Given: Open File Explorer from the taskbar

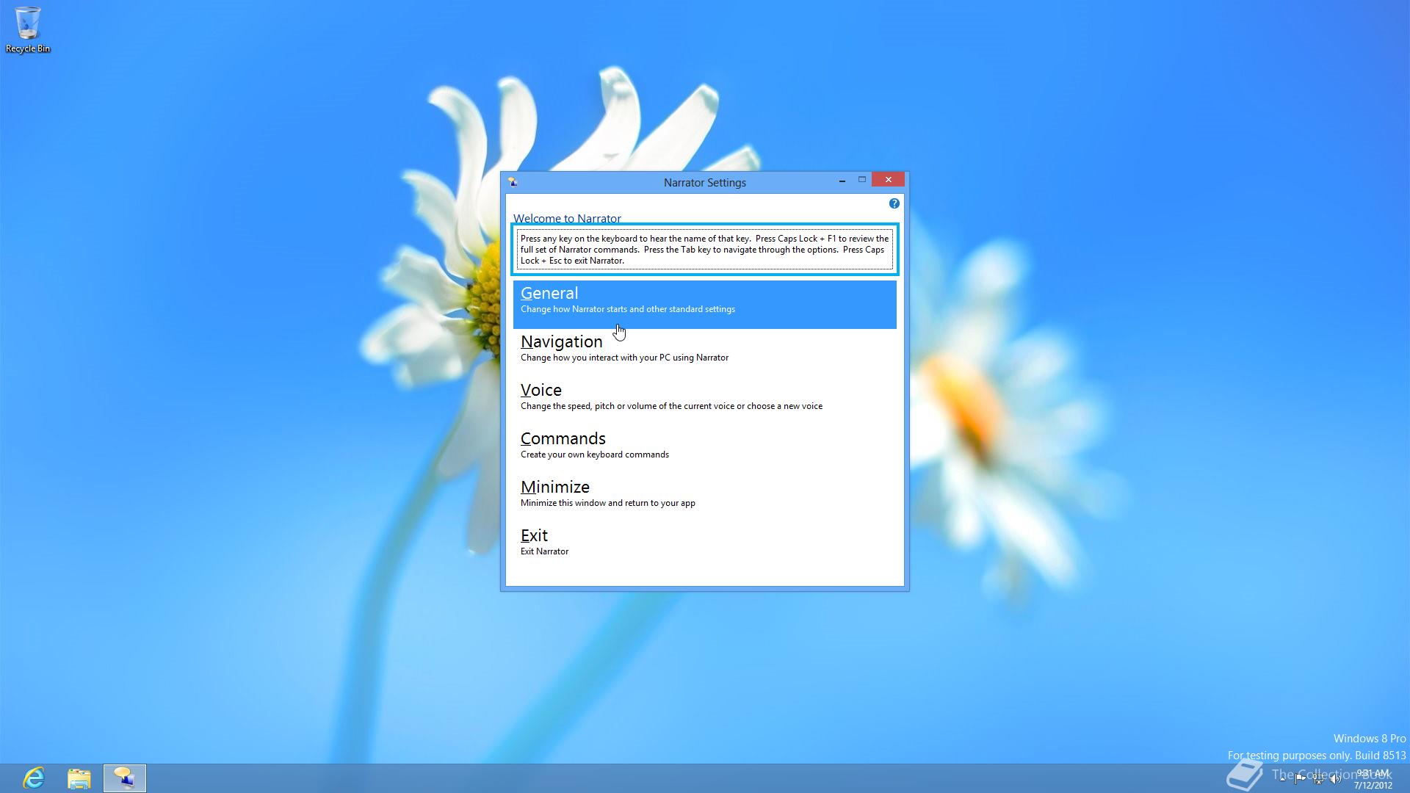Looking at the screenshot, I should coord(79,778).
